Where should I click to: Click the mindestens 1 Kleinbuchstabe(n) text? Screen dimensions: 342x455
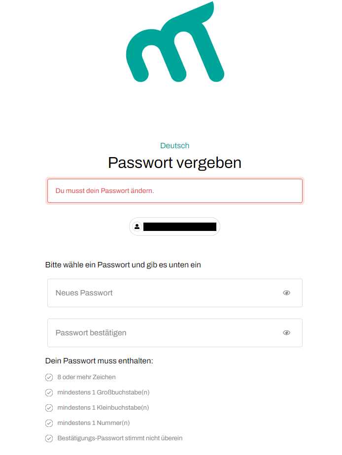103,408
